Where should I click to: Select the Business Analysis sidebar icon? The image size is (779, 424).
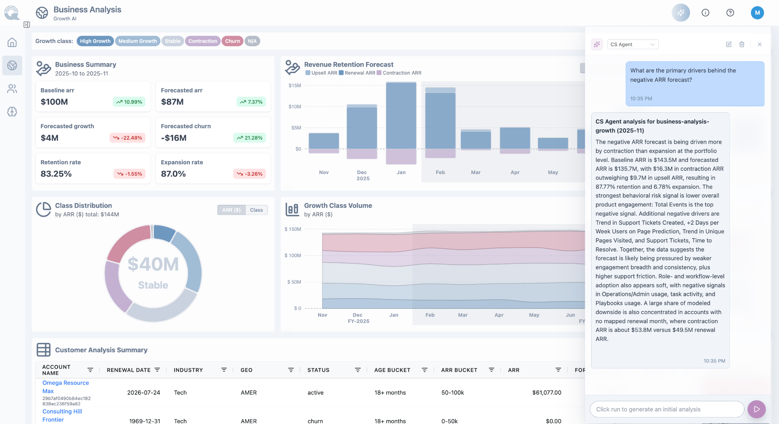[x=12, y=65]
